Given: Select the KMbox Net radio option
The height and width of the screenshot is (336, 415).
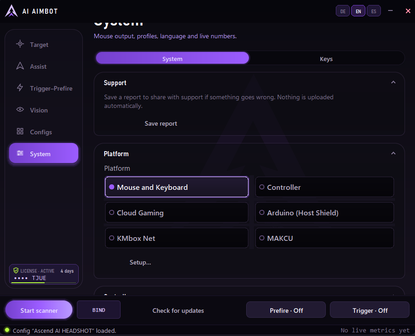Looking at the screenshot, I should pos(177,238).
